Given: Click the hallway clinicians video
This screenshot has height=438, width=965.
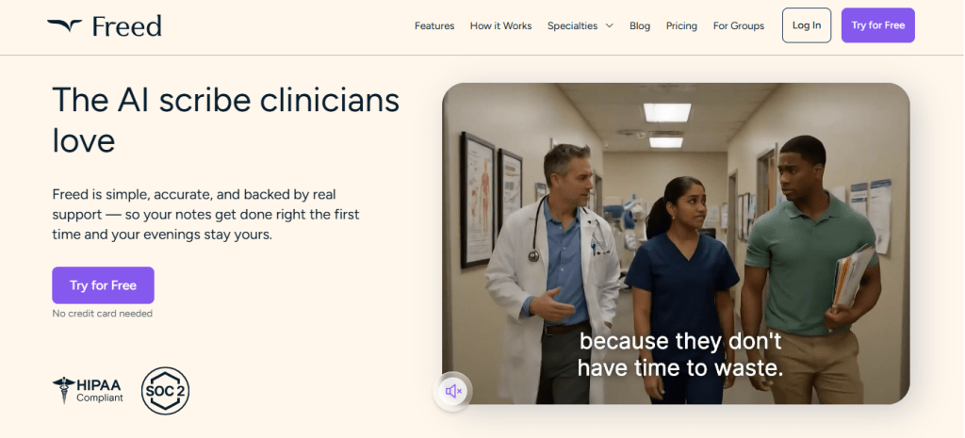Looking at the screenshot, I should [x=675, y=217].
